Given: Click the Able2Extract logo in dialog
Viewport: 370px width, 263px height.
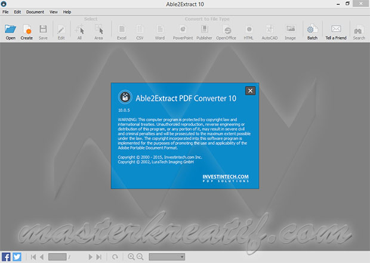Looking at the screenshot, I should click(125, 97).
